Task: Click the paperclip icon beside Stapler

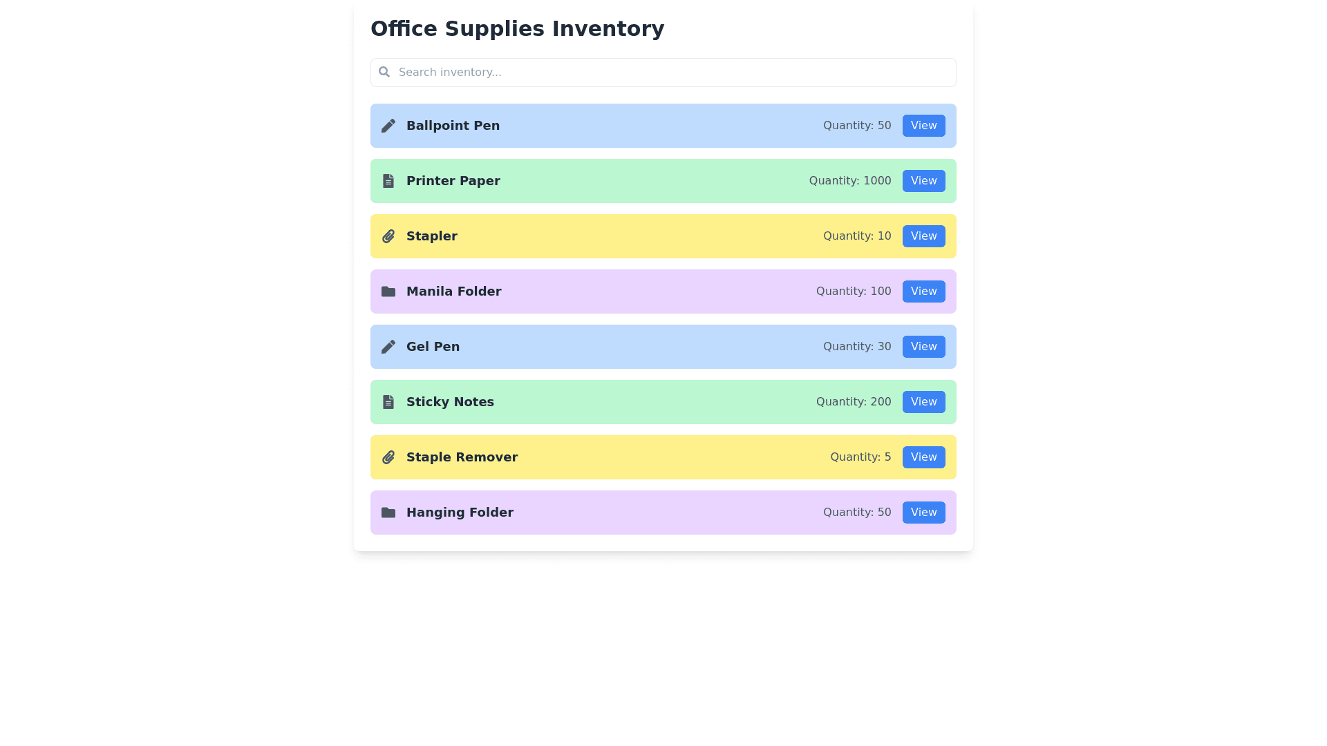Action: coord(388,236)
